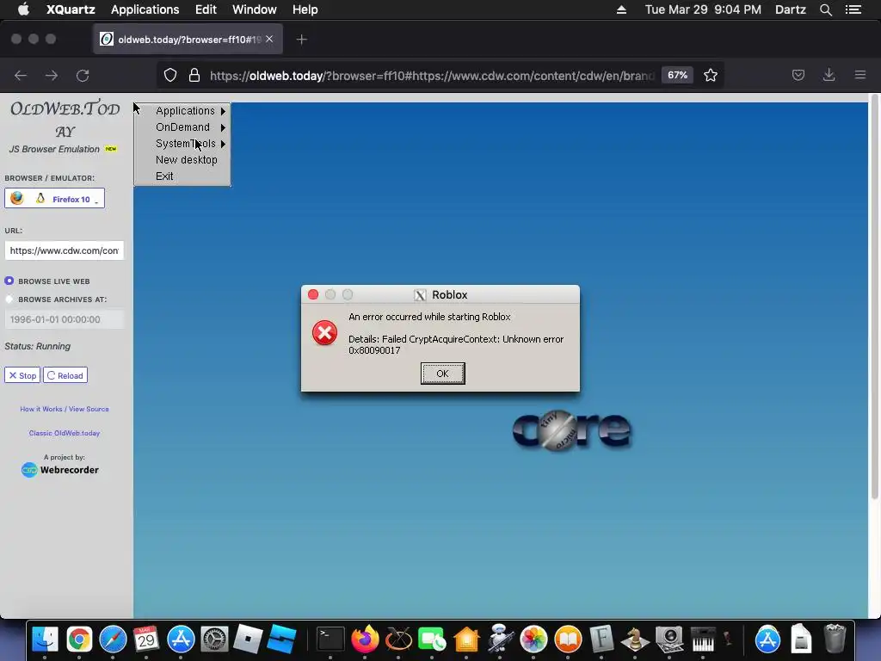Expand the Applications submenu arrow

point(223,111)
